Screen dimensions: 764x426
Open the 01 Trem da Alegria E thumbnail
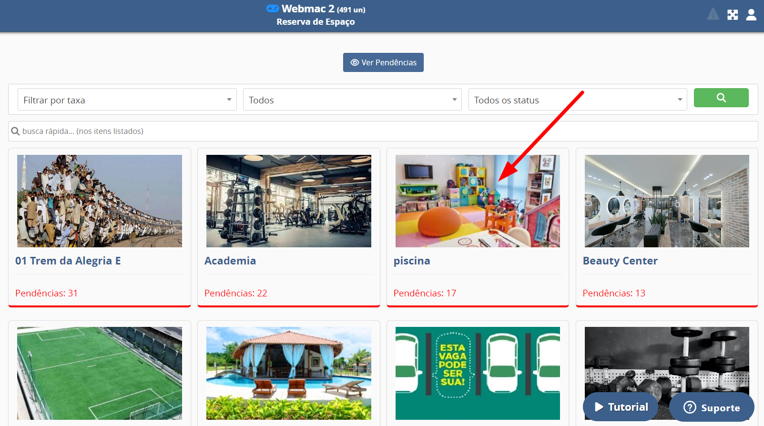[100, 201]
